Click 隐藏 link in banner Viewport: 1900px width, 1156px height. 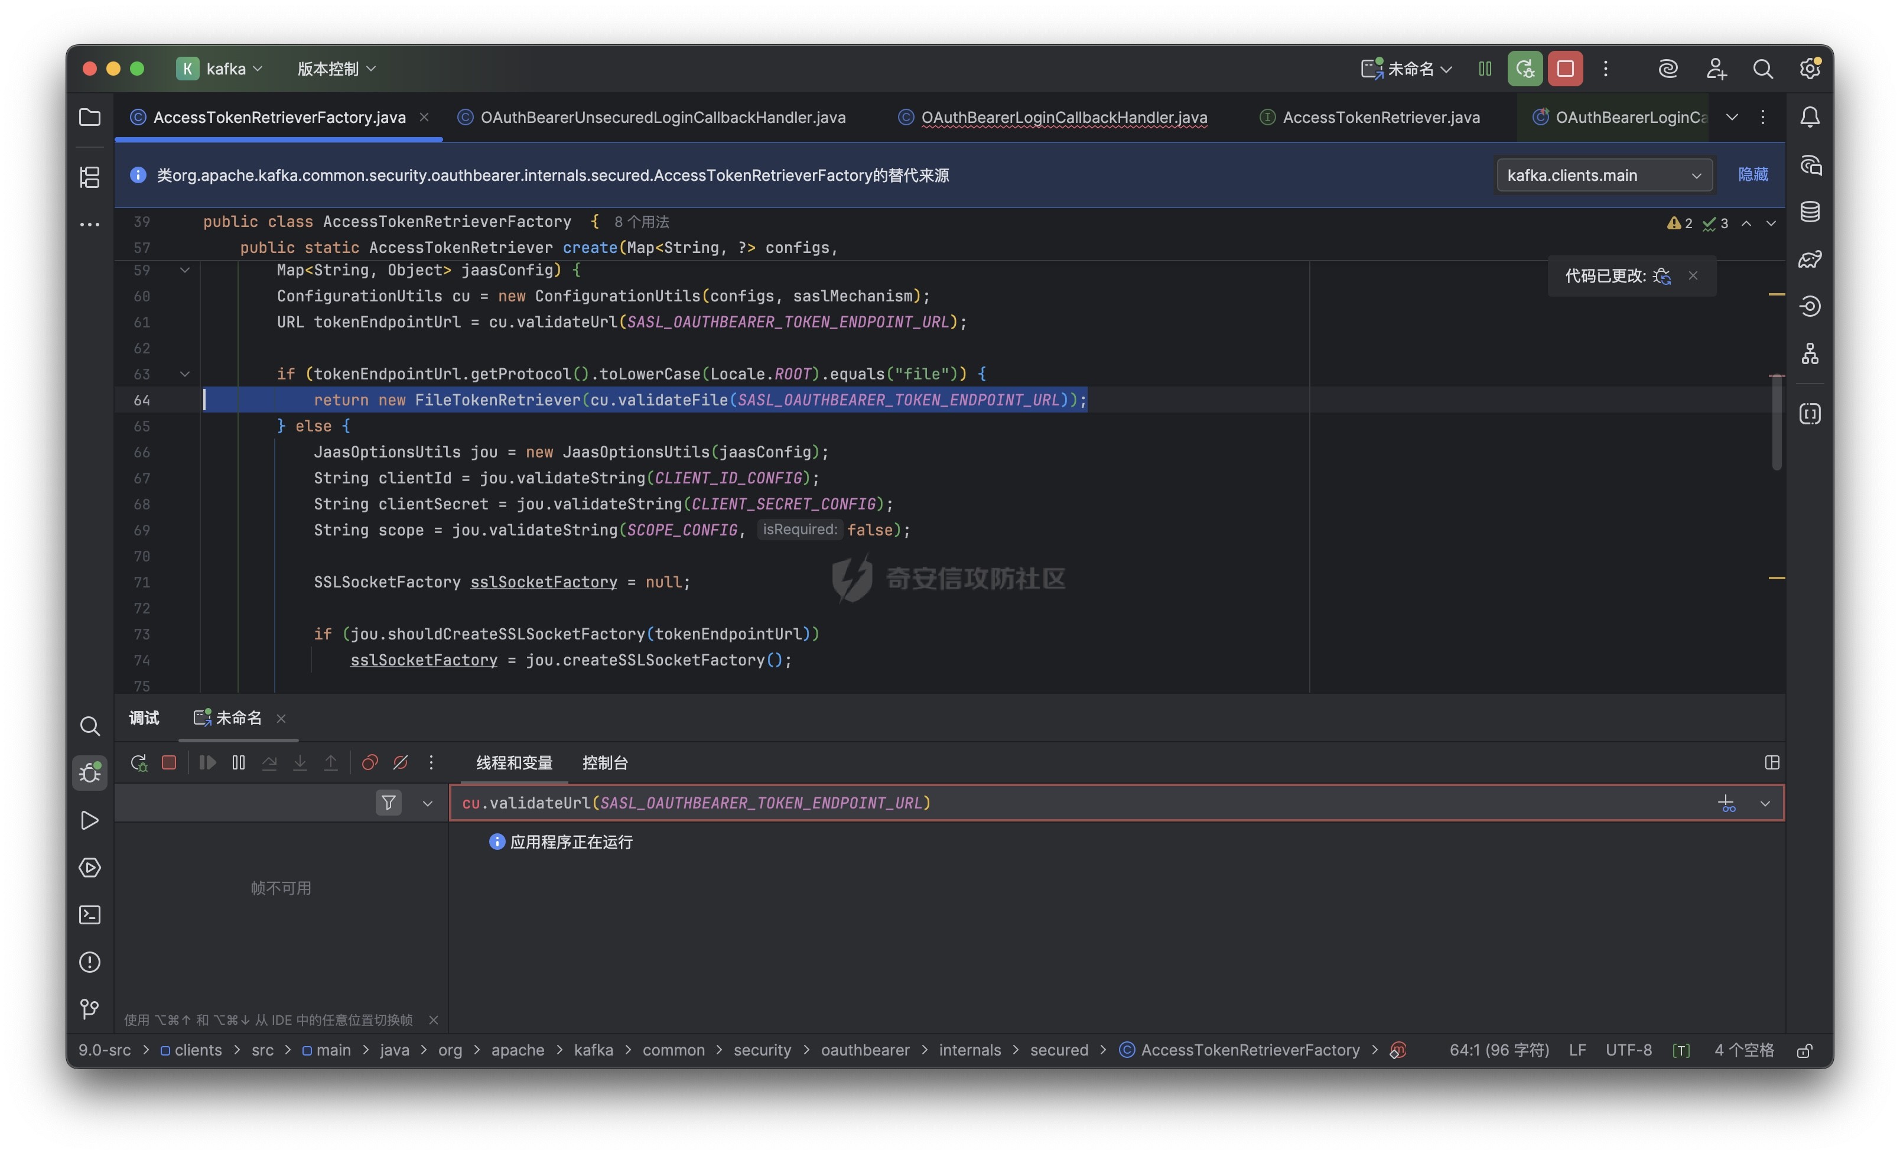tap(1753, 174)
